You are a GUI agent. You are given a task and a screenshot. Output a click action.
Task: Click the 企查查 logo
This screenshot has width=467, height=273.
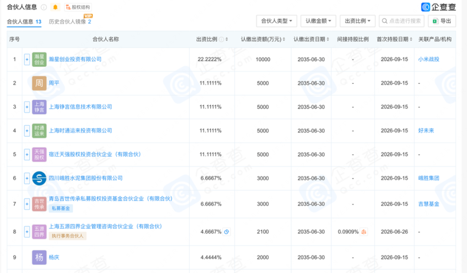click(438, 7)
